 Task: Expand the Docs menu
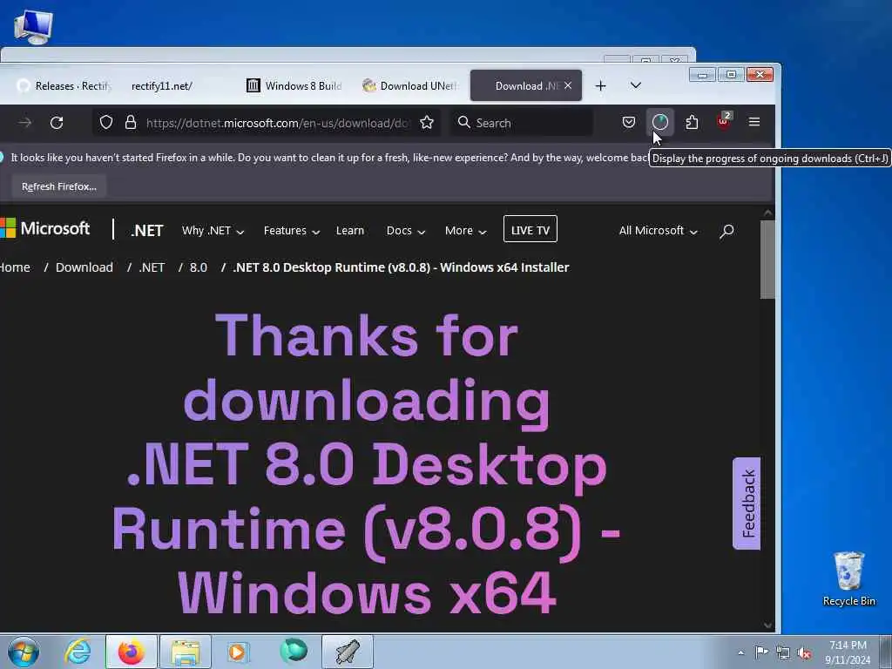406,230
